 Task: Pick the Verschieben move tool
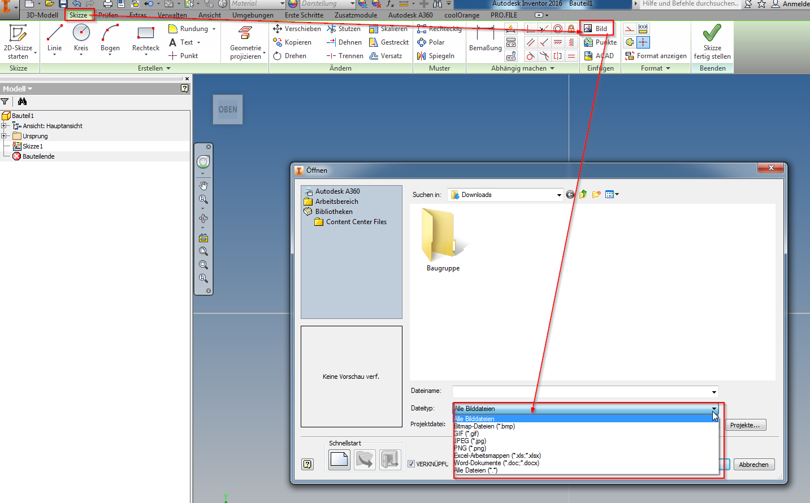click(x=297, y=29)
